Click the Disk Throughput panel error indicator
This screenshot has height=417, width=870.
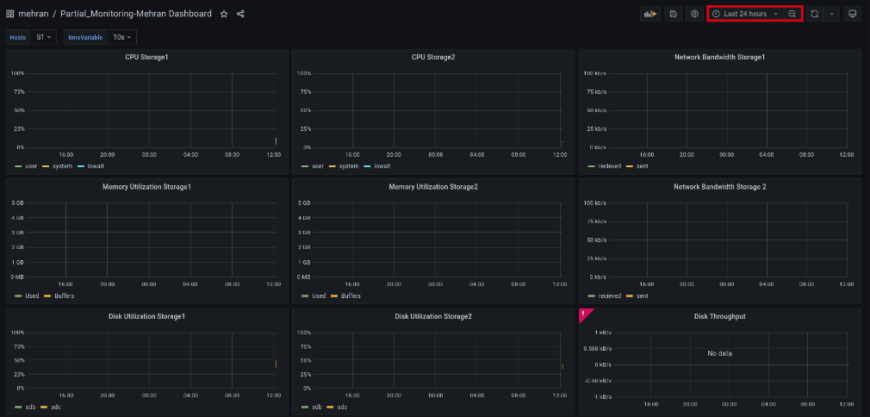pos(583,314)
